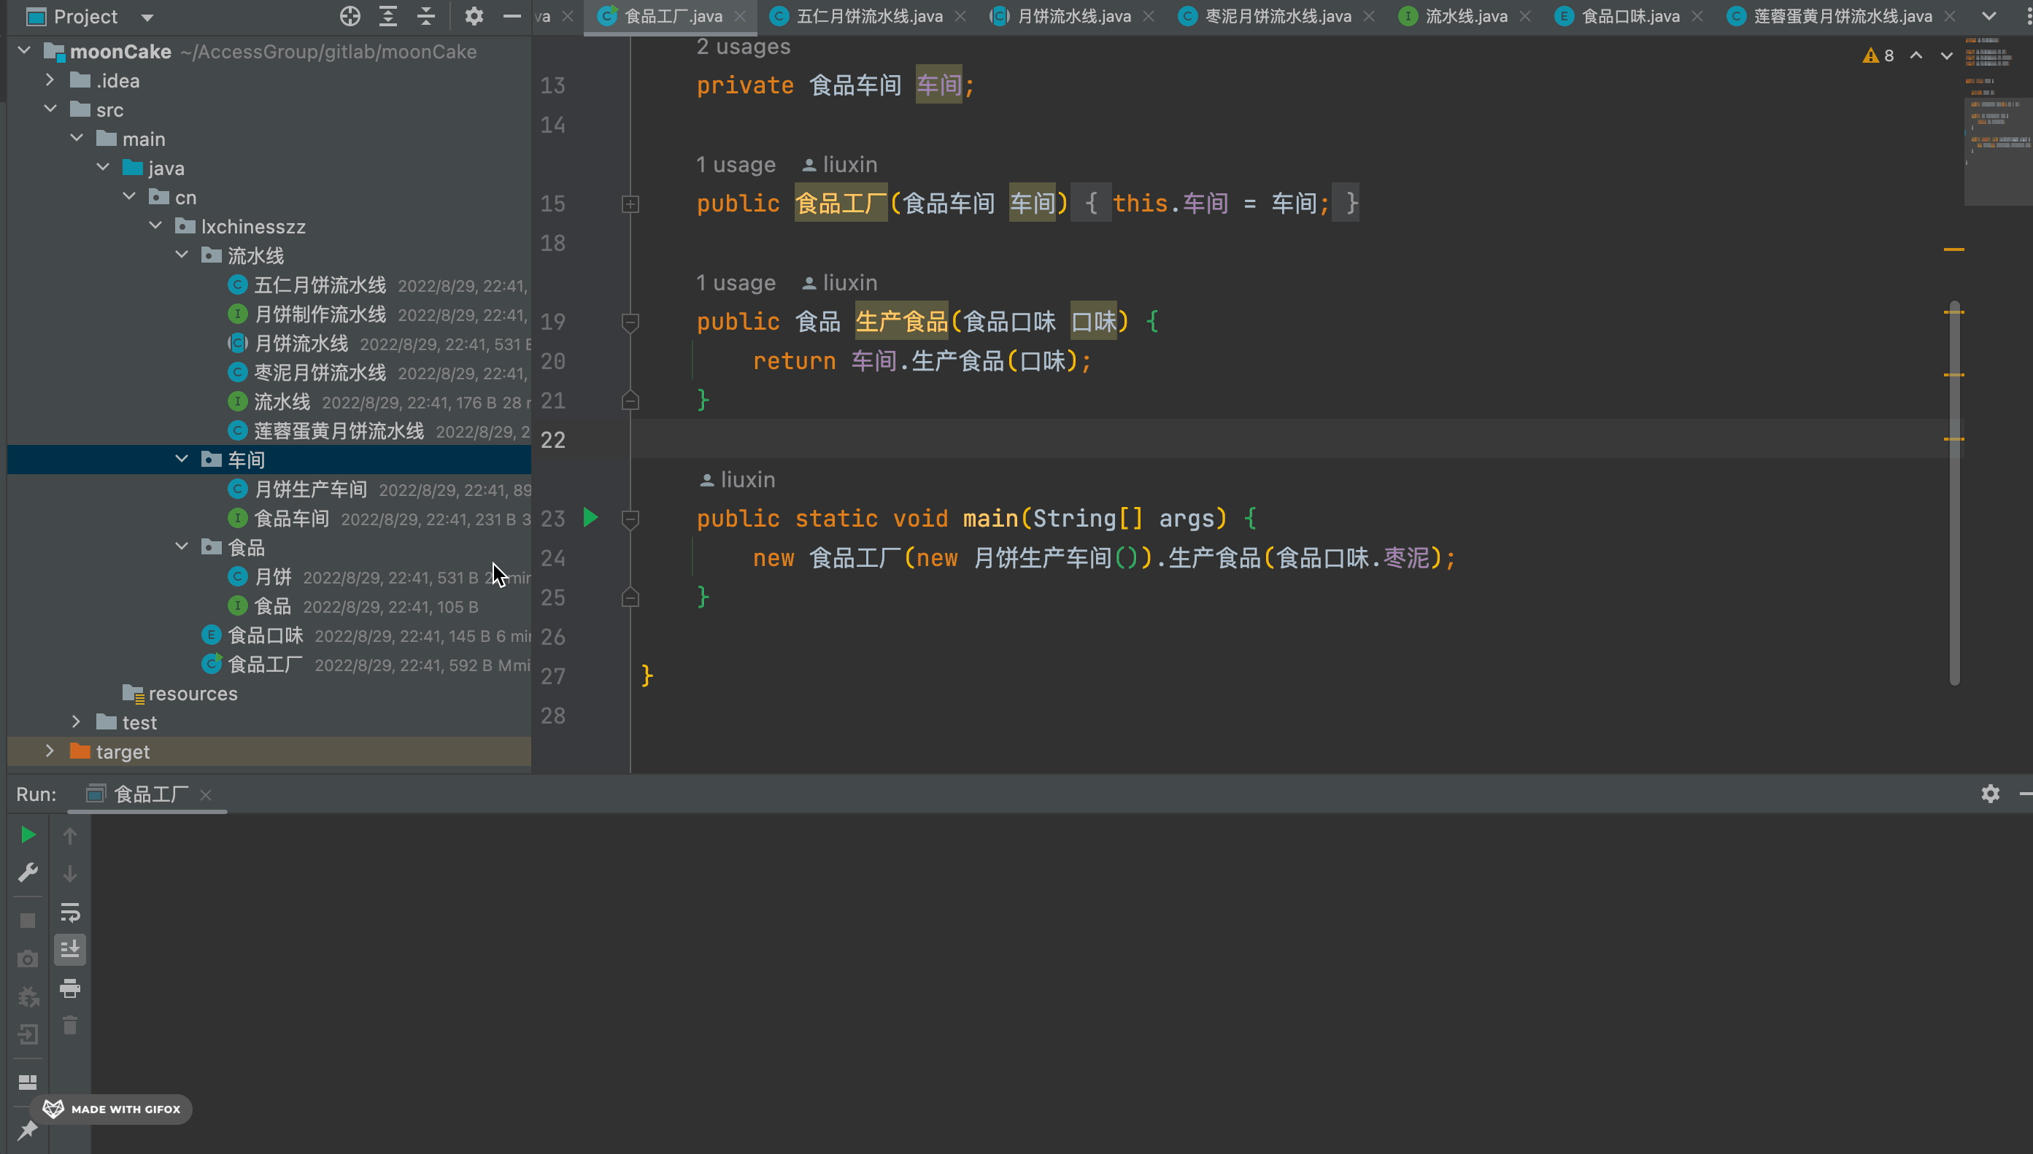Toggle soft-wrap in the run console
2033x1154 pixels.
pyautogui.click(x=70, y=913)
